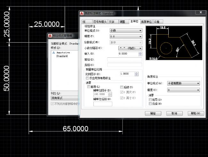Open the 符号和箭头 tab
The image size is (208, 157).
point(100,22)
